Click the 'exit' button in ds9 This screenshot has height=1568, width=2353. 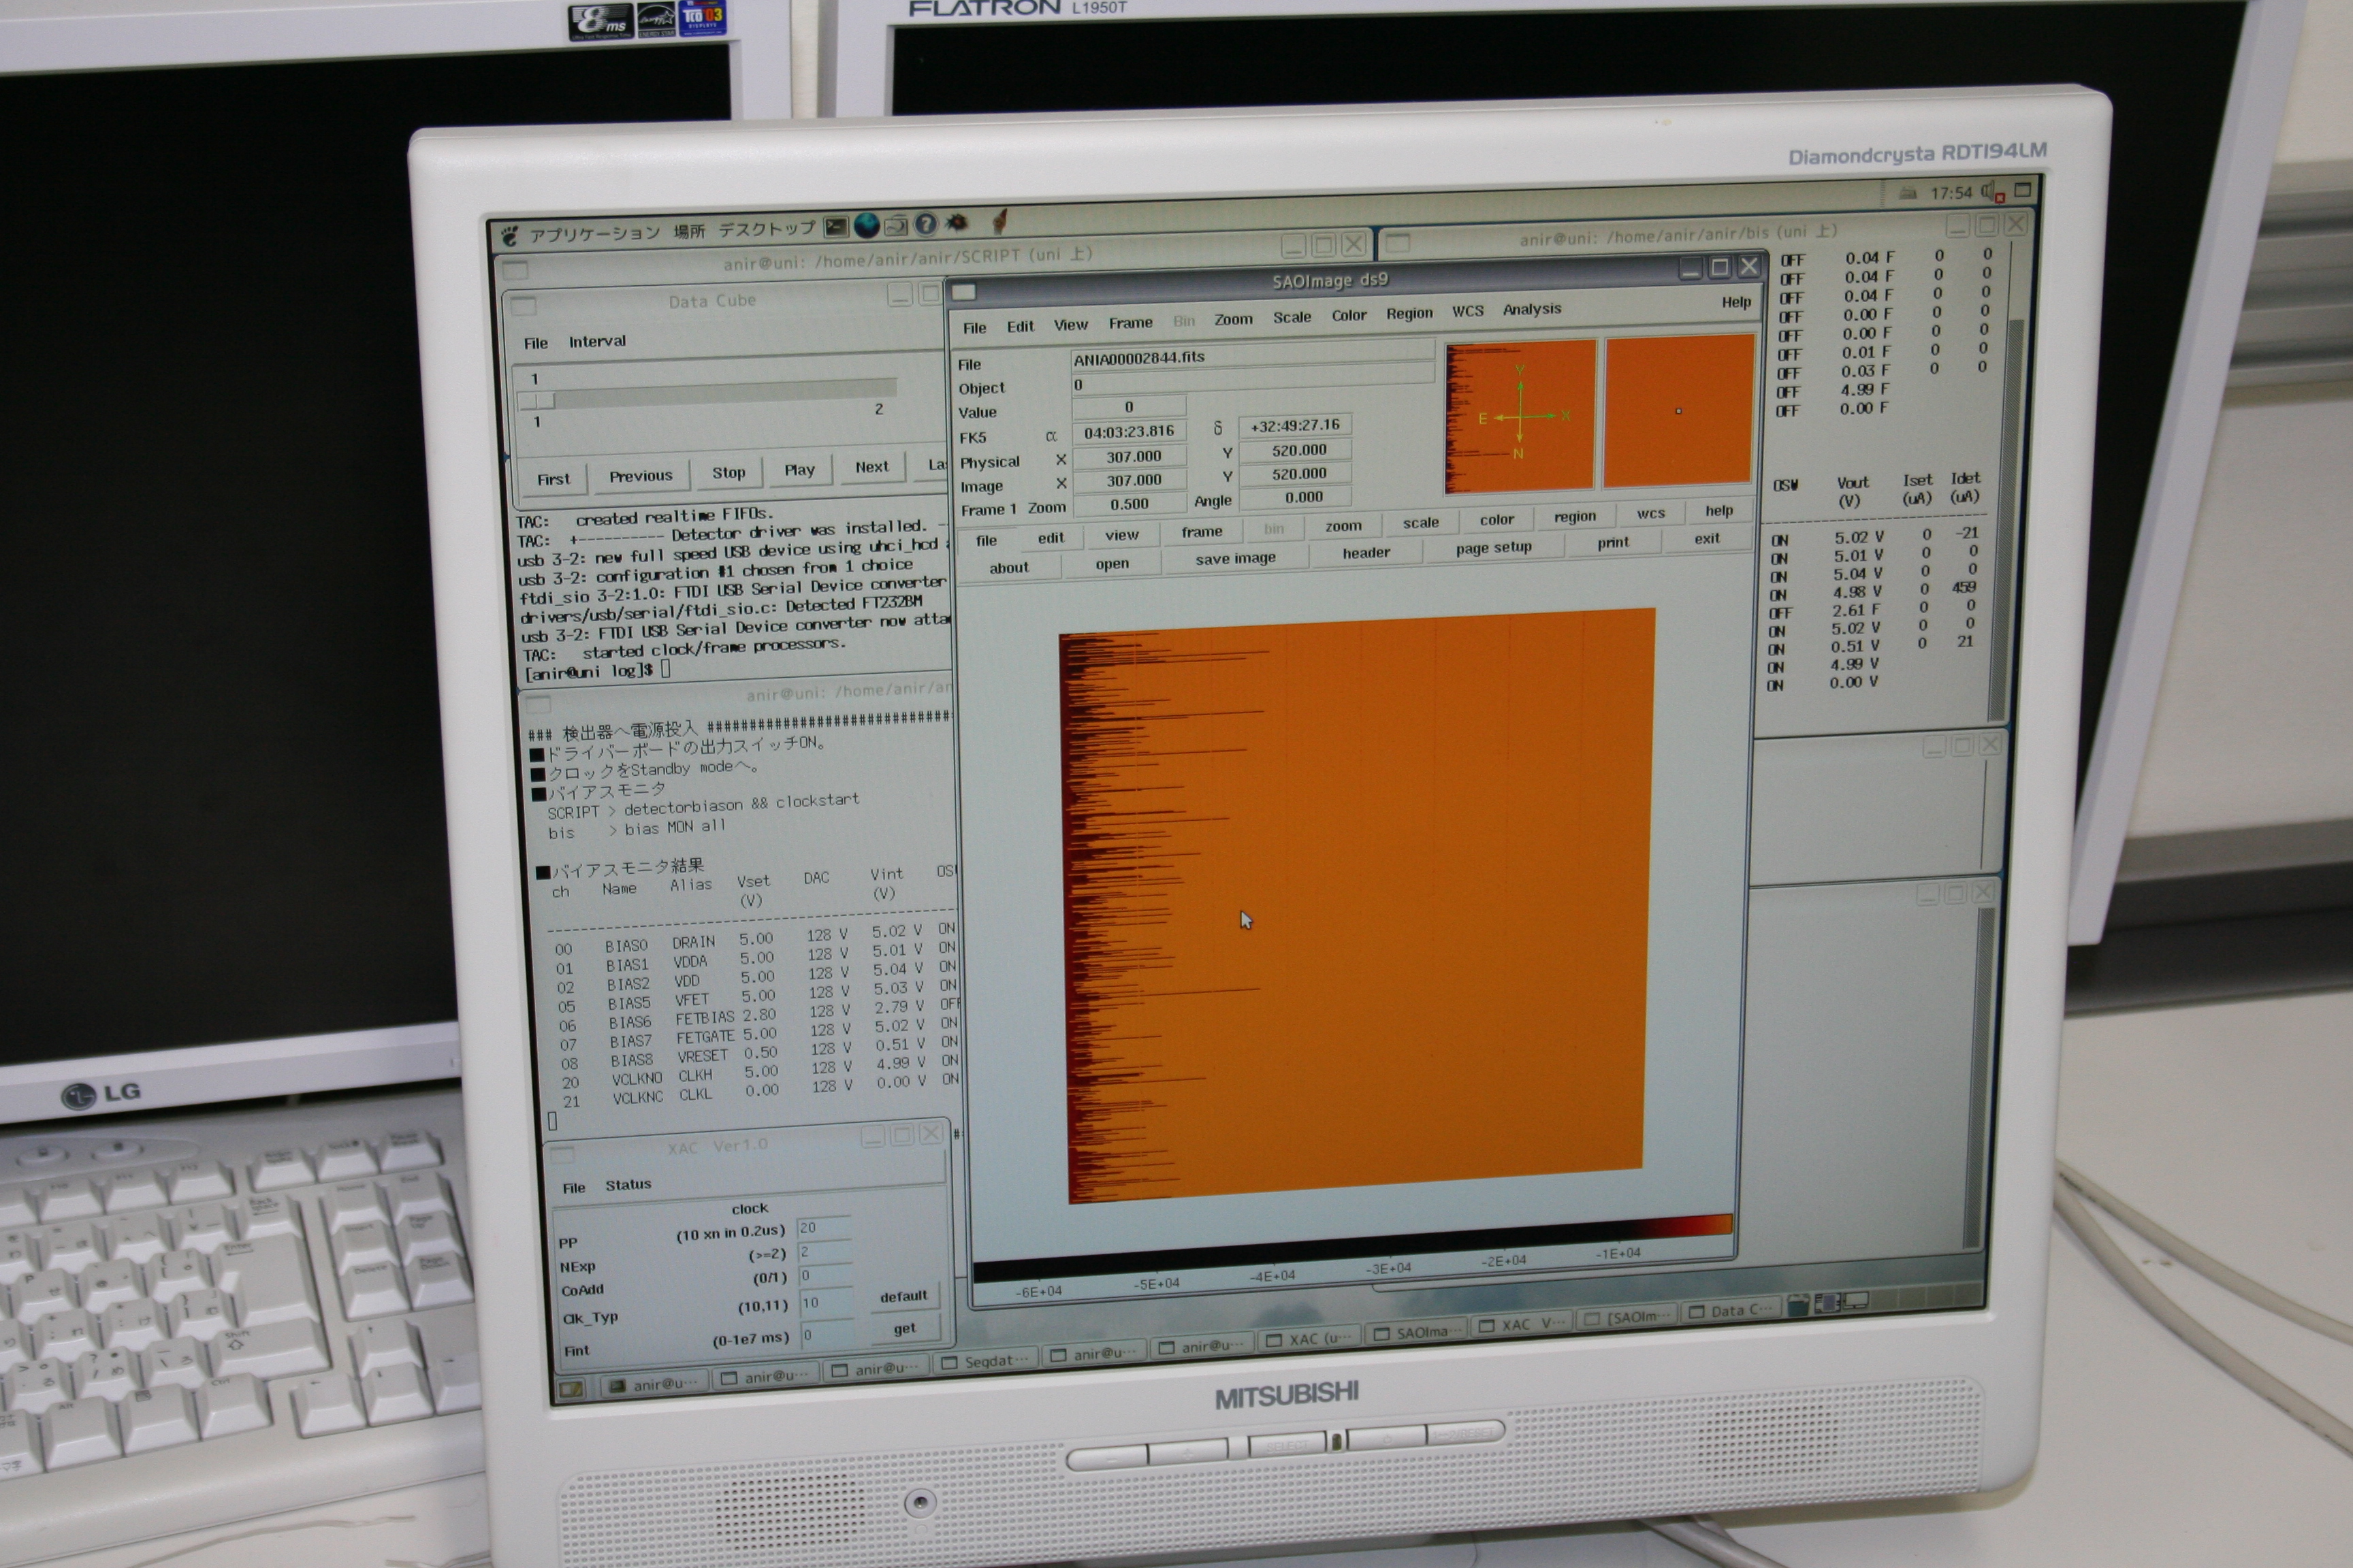1707,538
